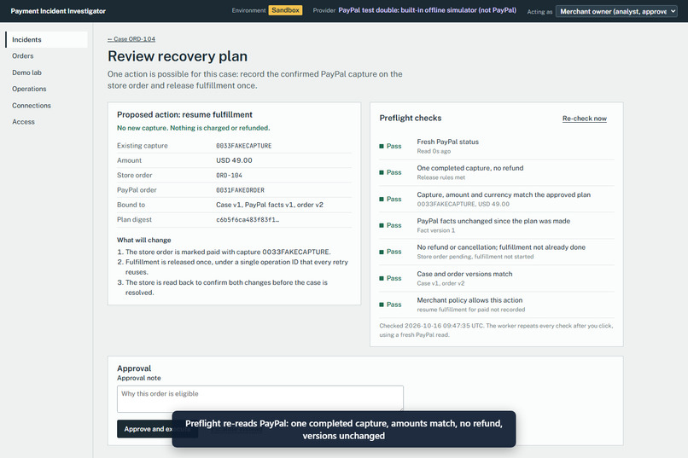The image size is (688, 458).
Task: Click the Re-check now link
Action: [585, 119]
